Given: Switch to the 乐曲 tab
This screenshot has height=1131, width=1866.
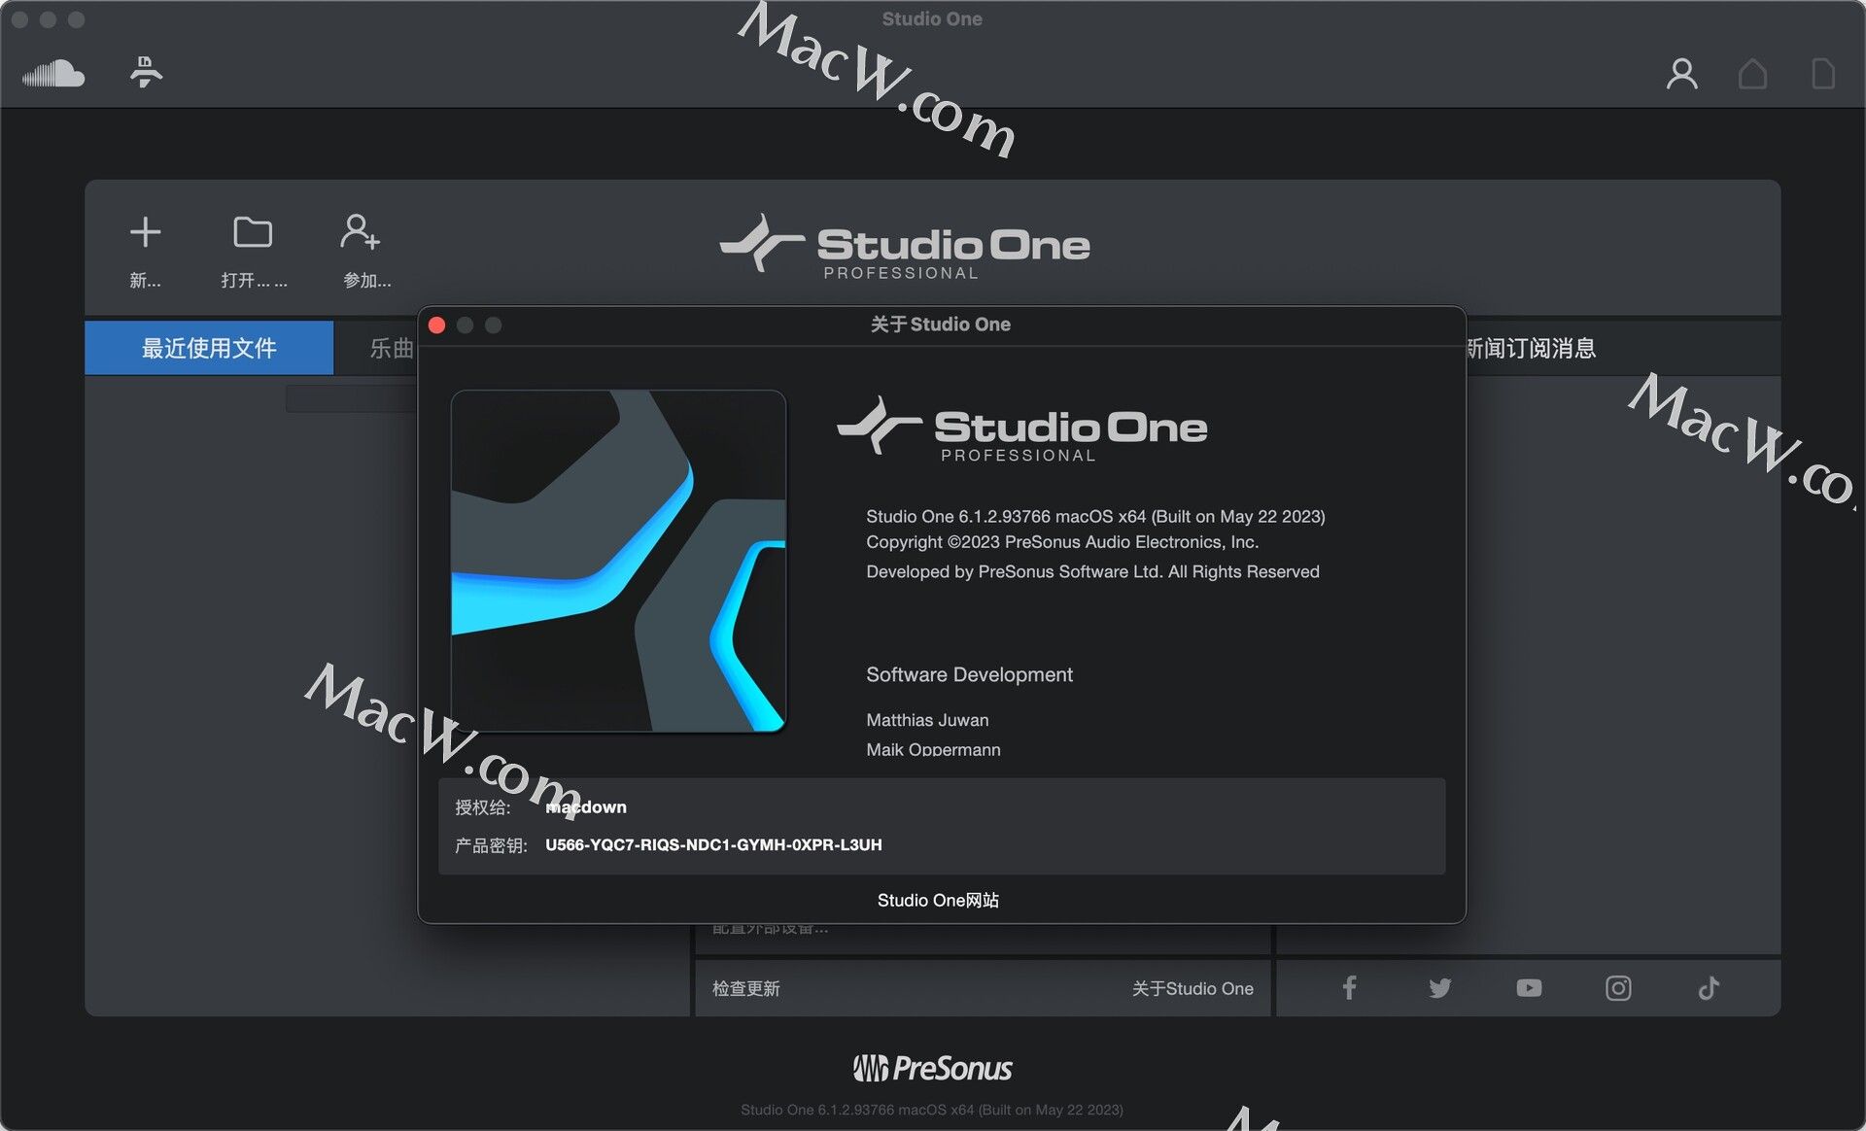Looking at the screenshot, I should (x=392, y=348).
